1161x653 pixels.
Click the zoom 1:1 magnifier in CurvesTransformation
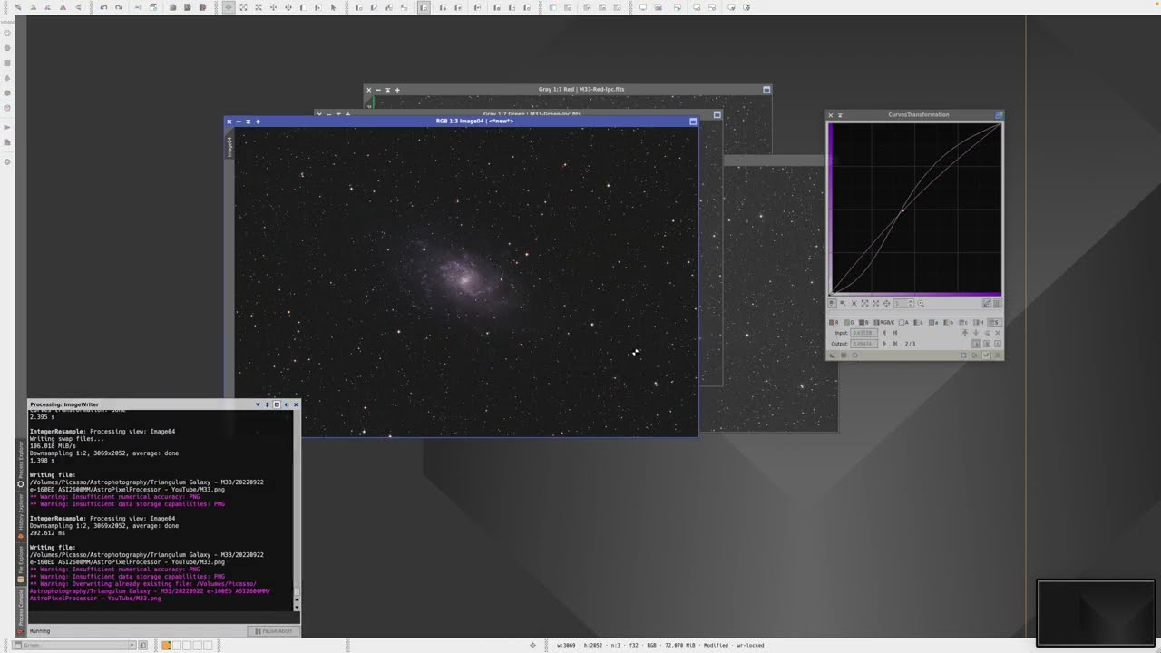click(921, 303)
